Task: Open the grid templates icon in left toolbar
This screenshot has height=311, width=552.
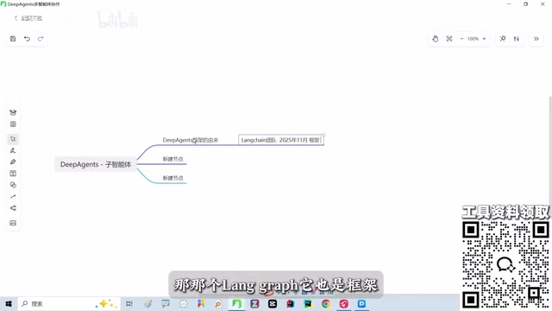Action: 13,124
